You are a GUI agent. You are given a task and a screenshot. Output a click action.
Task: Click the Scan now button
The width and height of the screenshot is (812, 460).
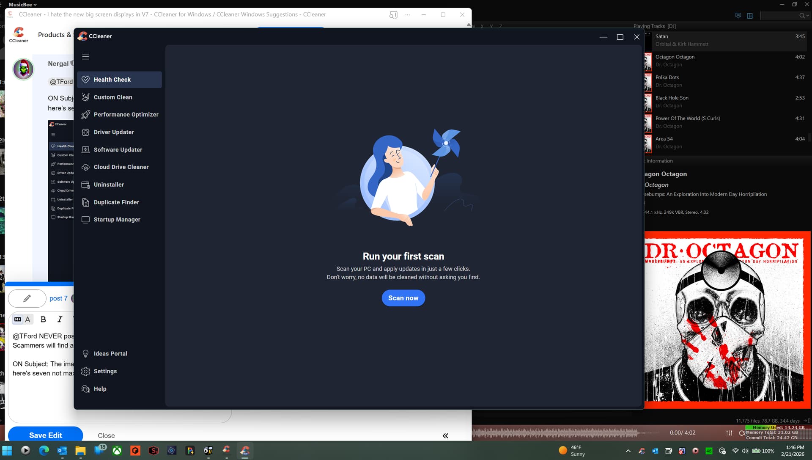403,298
